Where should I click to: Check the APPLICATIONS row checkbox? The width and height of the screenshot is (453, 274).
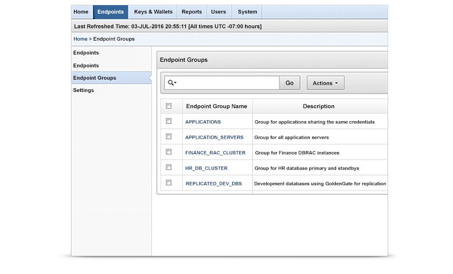168,121
